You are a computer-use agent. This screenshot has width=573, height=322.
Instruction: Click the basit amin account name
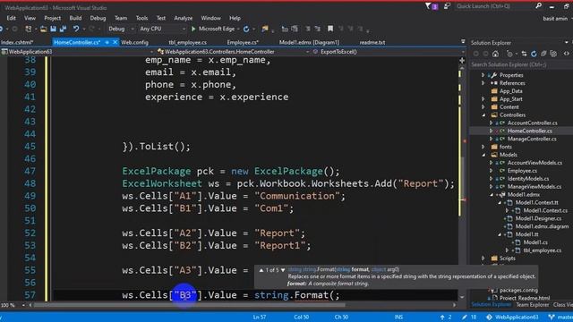pos(555,18)
